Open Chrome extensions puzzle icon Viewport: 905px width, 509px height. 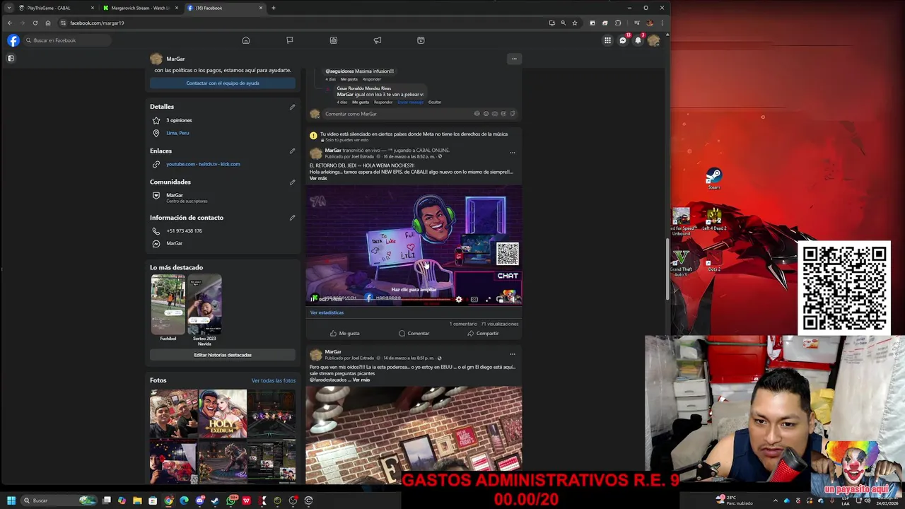point(618,23)
